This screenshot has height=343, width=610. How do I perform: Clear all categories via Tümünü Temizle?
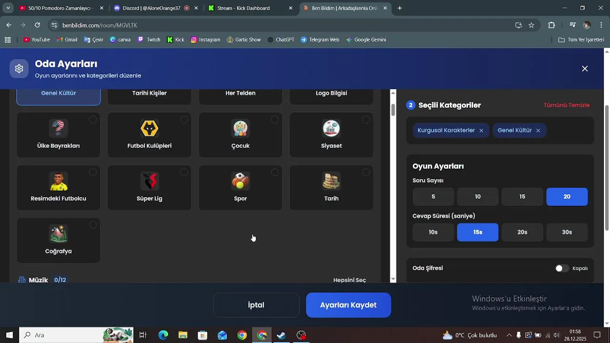[567, 105]
